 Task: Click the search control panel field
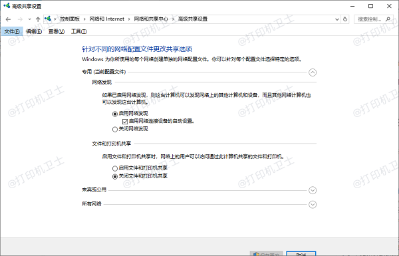point(373,19)
